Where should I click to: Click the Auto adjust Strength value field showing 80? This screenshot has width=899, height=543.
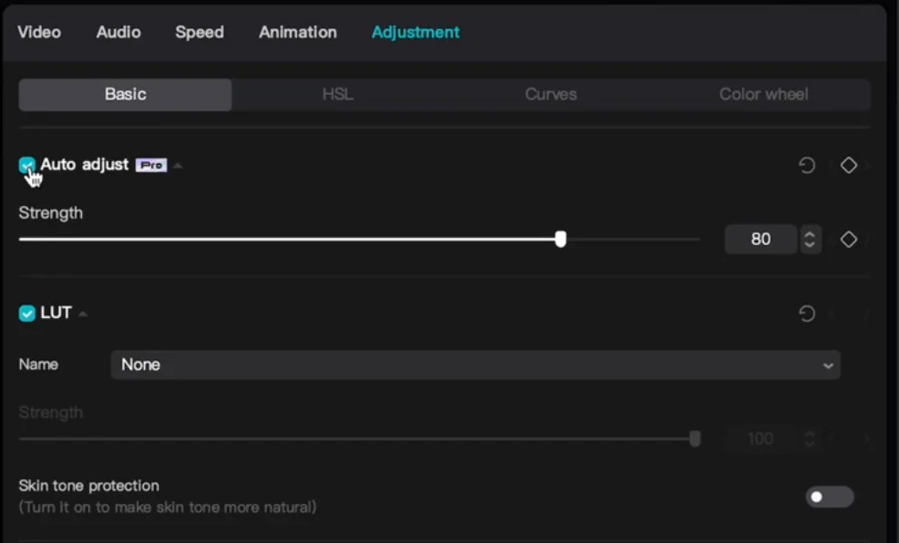pos(760,240)
